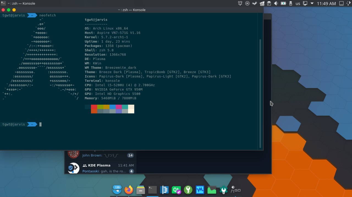Open the blue system activity monitor icon
Viewport: 352px width, 197px height.
pyautogui.click(x=200, y=190)
